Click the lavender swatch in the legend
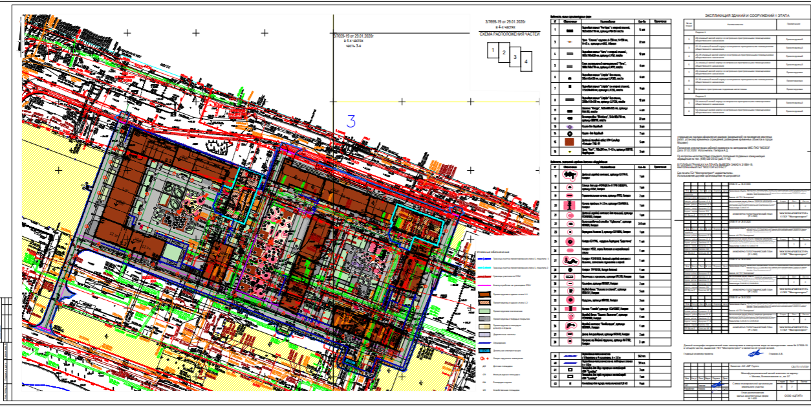This screenshot has height=409, width=811. [484, 335]
